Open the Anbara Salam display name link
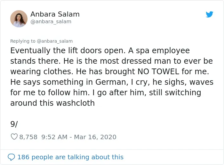224x165 pixels. click(x=55, y=14)
